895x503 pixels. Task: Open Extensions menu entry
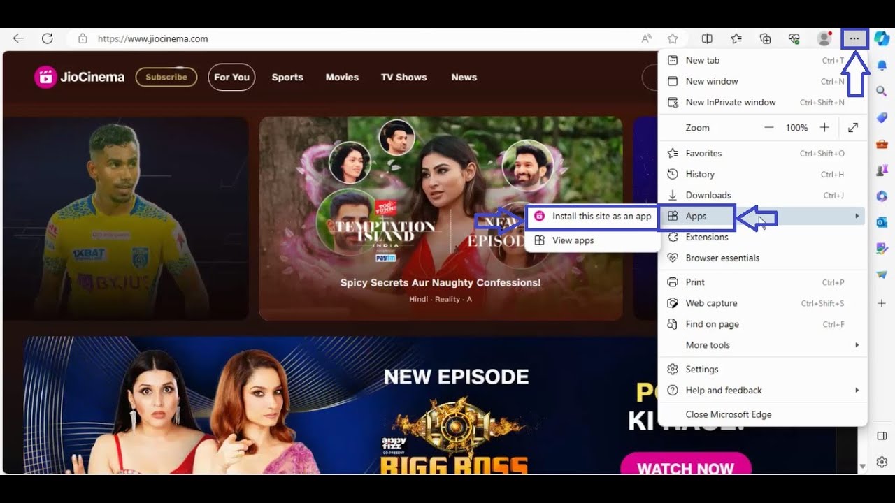[763, 238]
